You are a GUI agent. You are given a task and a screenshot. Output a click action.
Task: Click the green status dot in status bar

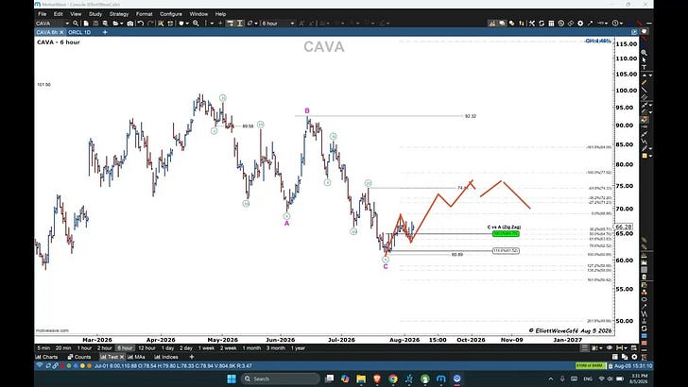click(x=69, y=365)
